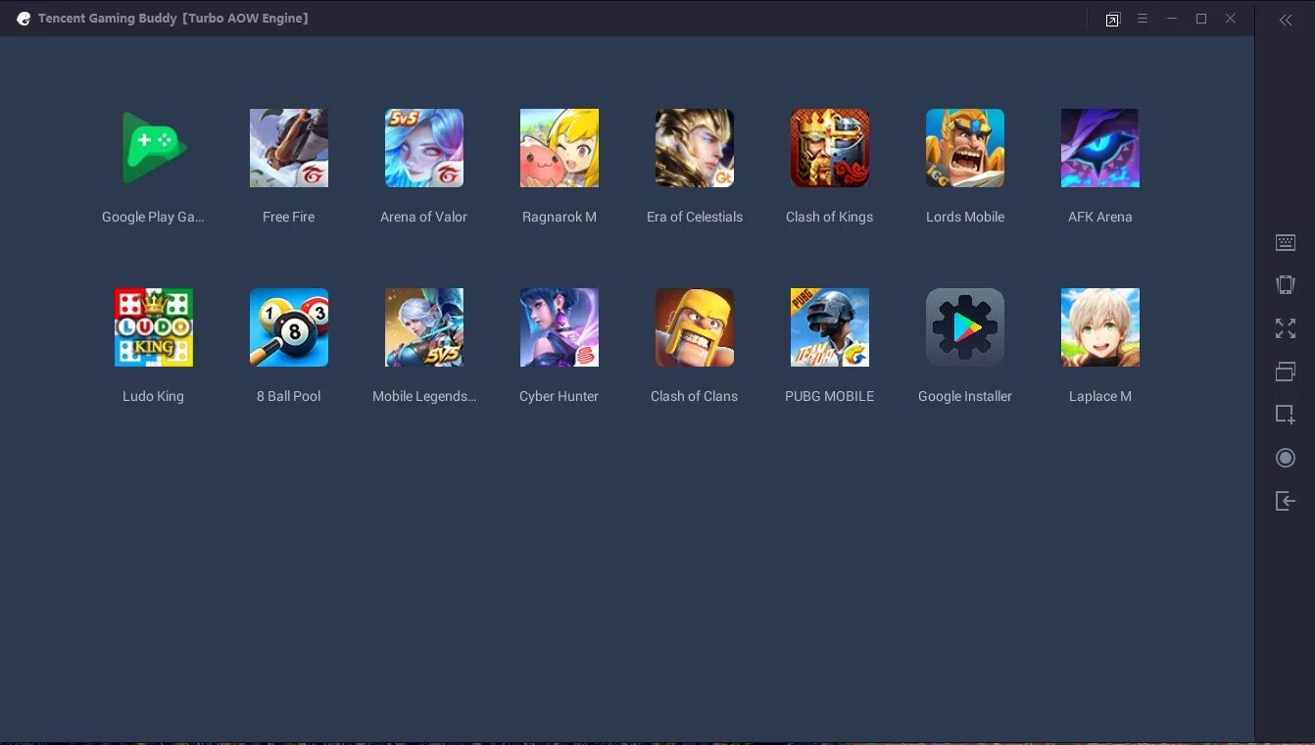Launch PUBG MOBILE game icon
1315x745 pixels.
(830, 327)
